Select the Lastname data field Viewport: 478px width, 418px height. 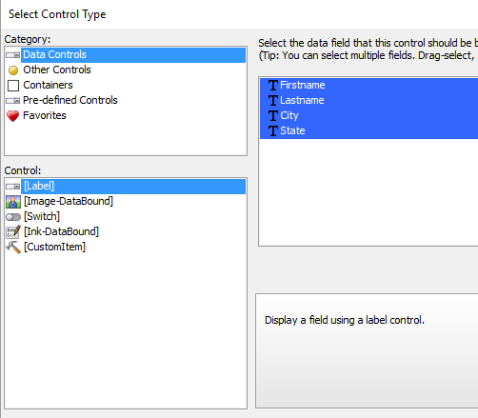[368, 100]
